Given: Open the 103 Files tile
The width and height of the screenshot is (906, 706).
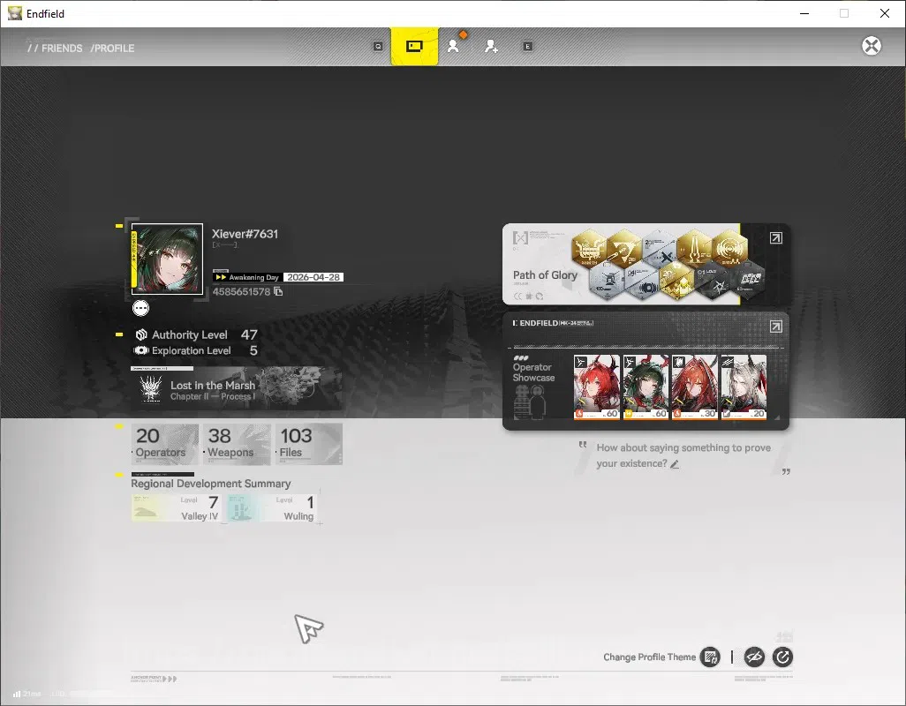Looking at the screenshot, I should pos(309,445).
